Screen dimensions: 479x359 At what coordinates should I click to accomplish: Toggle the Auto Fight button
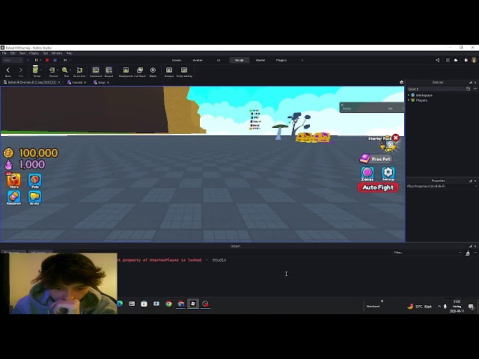378,188
